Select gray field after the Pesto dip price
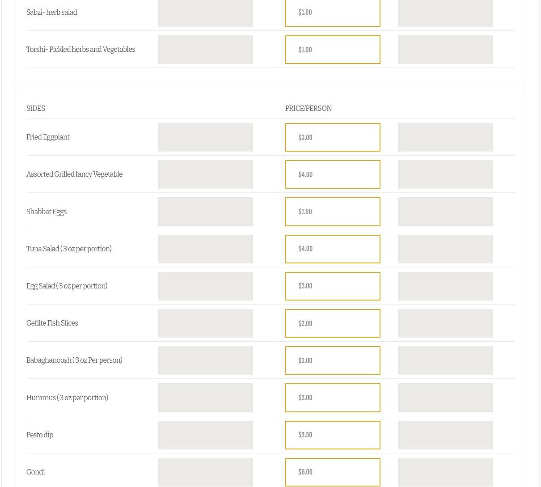541x487 pixels. (445, 435)
